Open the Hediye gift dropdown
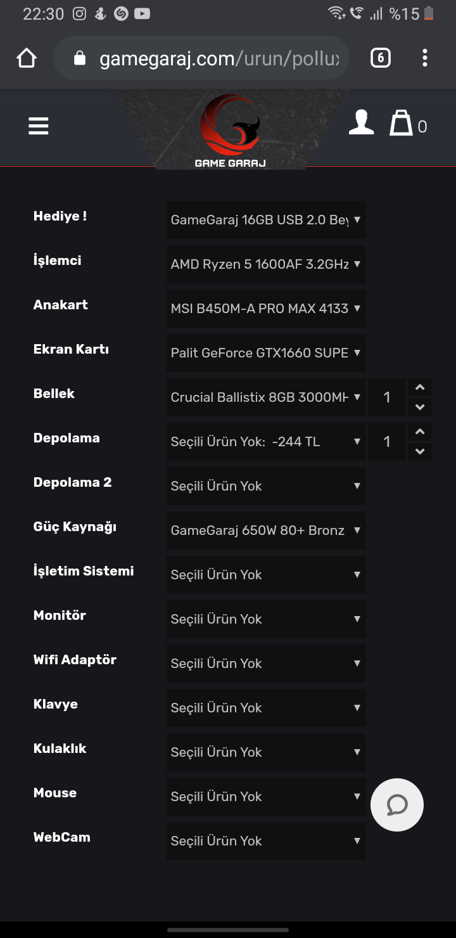The width and height of the screenshot is (456, 938). pos(266,220)
